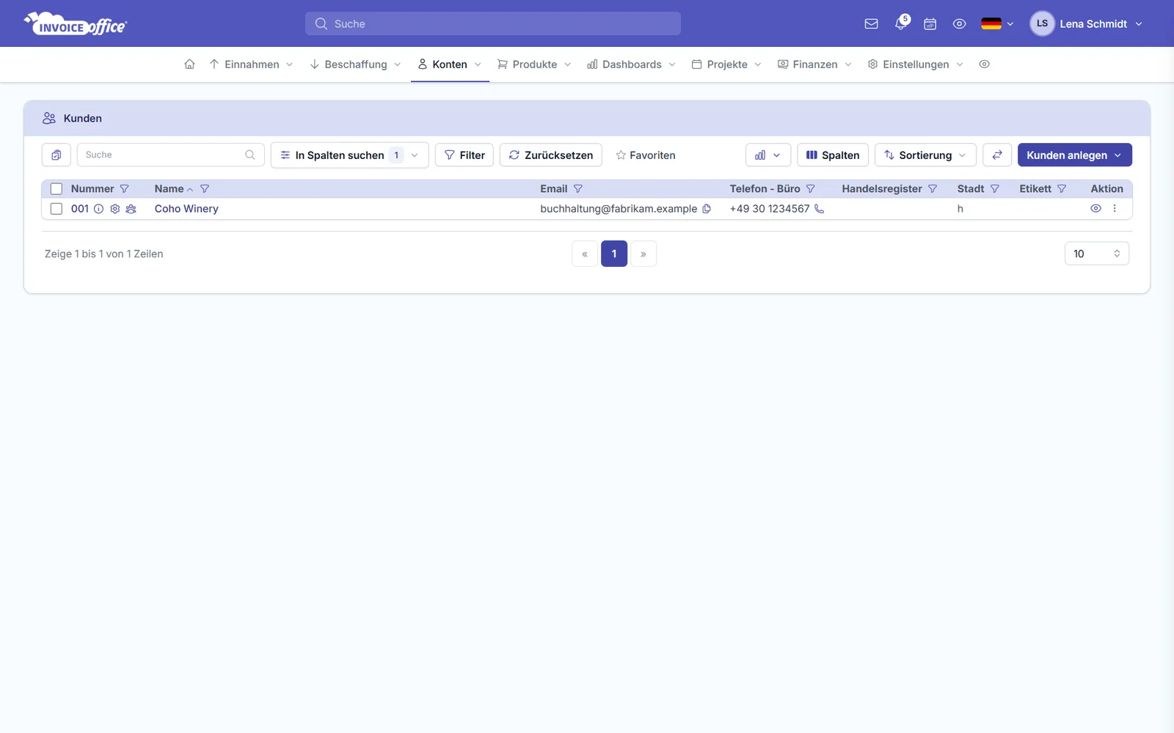The height and width of the screenshot is (733, 1174).
Task: Open the Dashboards menu
Action: [x=631, y=65]
